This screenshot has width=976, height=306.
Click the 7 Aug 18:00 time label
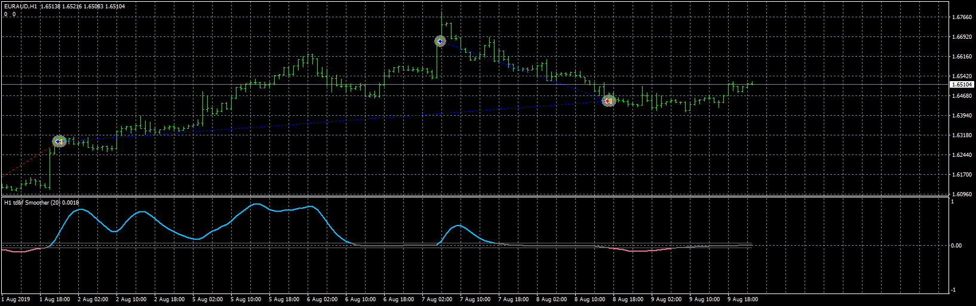514,299
